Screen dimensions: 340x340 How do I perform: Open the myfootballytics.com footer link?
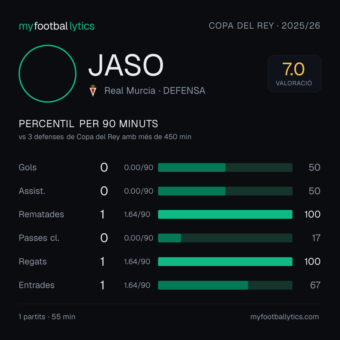(285, 317)
